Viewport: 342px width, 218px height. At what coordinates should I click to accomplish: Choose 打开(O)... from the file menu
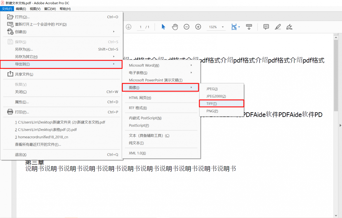[62, 17]
